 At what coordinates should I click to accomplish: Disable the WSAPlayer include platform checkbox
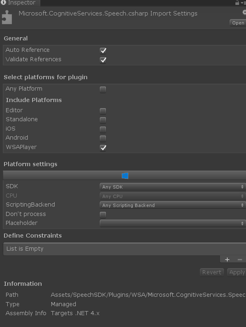click(103, 148)
